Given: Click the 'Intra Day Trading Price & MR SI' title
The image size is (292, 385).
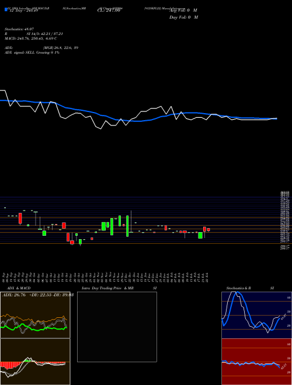Looking at the screenshot, I should pos(119,288).
